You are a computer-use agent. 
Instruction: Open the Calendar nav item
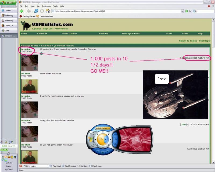42,34
